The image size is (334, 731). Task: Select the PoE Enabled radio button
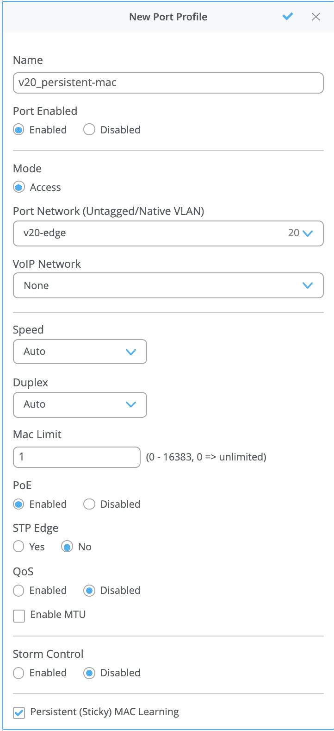[x=19, y=504]
